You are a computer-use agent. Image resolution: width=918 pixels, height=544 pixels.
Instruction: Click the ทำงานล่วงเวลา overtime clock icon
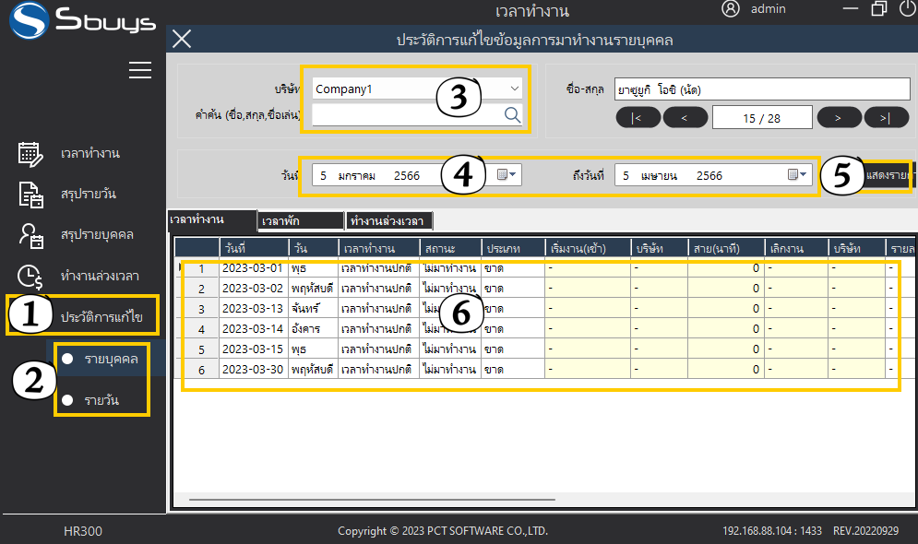(x=31, y=276)
